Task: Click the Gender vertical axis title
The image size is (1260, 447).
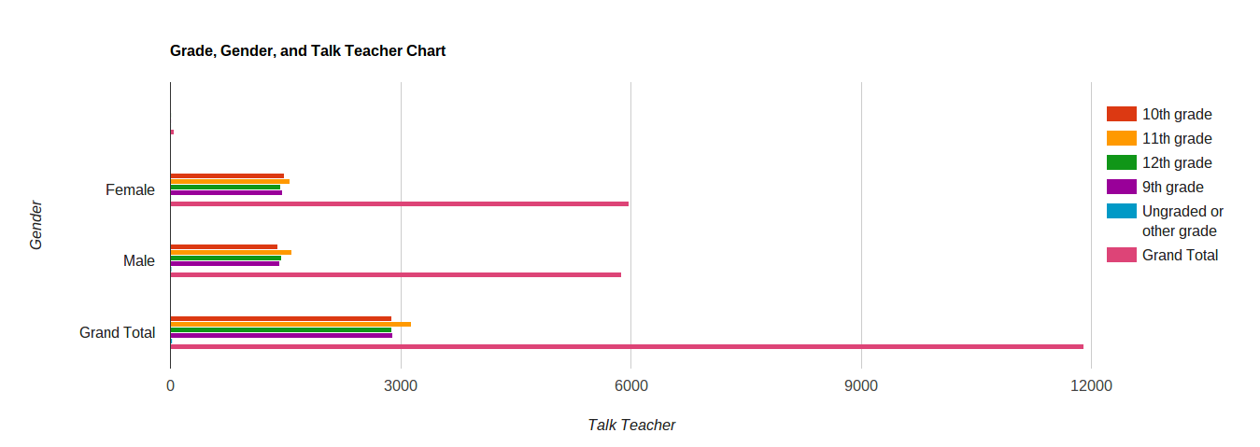Action: point(36,225)
